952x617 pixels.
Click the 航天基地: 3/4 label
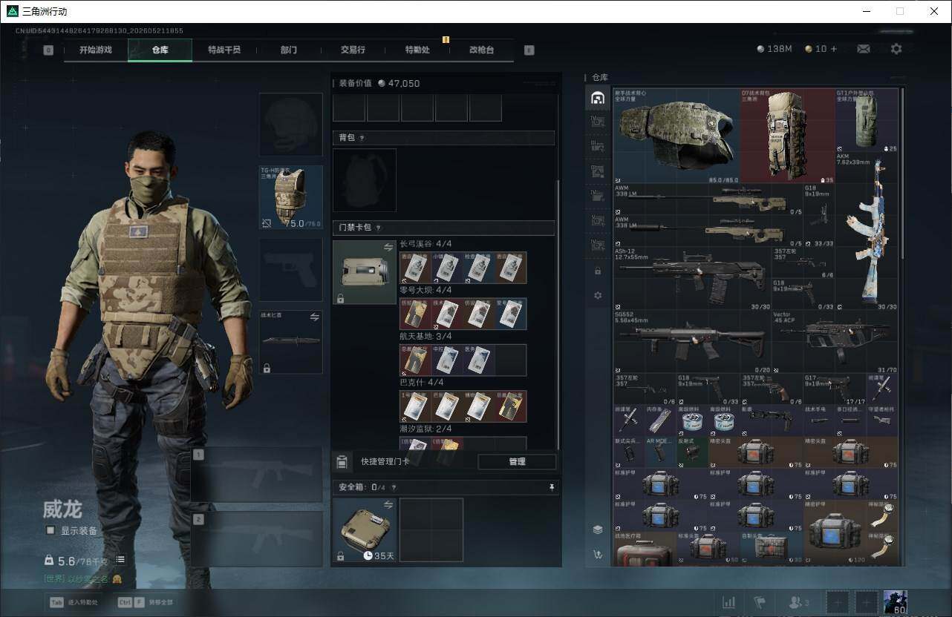pos(426,336)
